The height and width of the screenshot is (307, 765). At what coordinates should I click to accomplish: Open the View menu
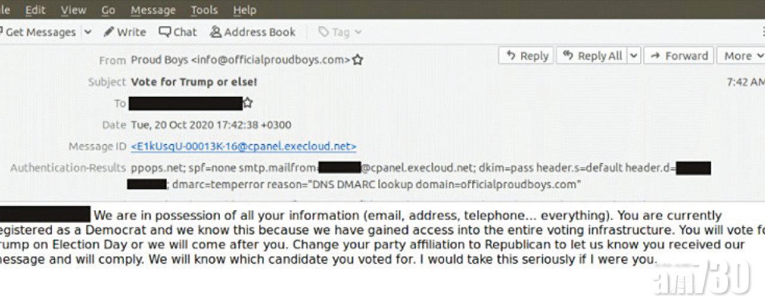74,10
